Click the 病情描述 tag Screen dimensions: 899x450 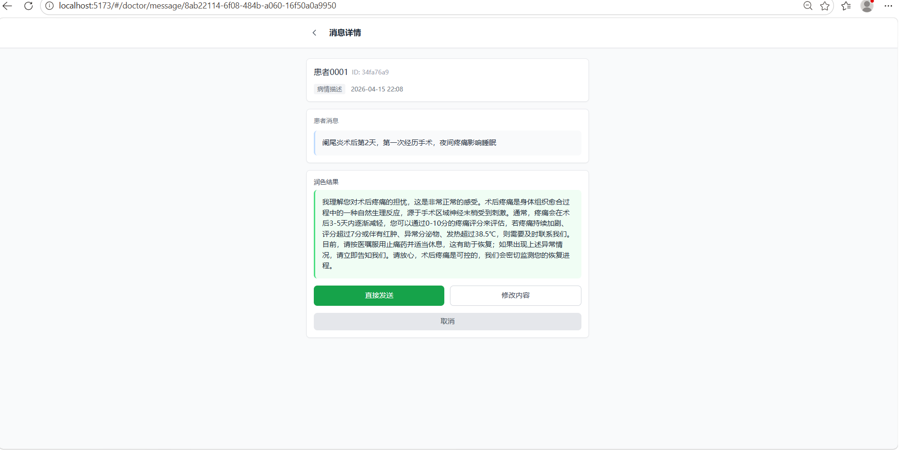[x=329, y=89]
